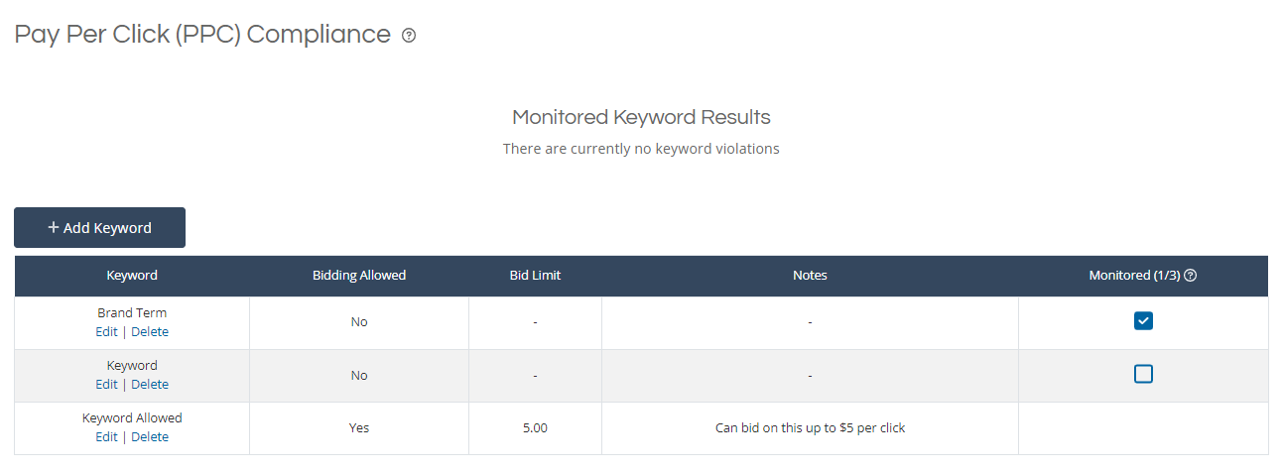Image resolution: width=1282 pixels, height=472 pixels.
Task: Click the Monitored Keyword Results heading
Action: [641, 117]
